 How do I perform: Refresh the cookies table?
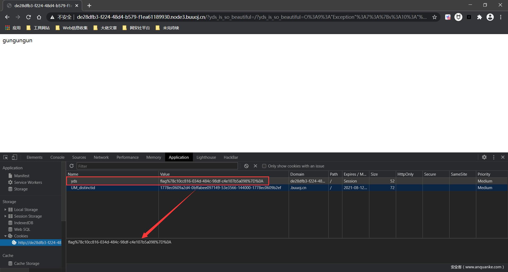pyautogui.click(x=71, y=166)
